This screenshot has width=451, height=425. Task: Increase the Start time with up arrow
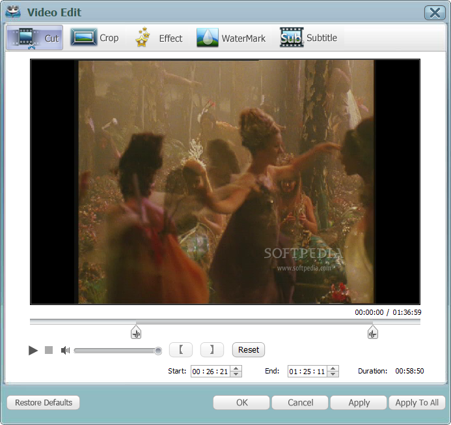pyautogui.click(x=236, y=368)
